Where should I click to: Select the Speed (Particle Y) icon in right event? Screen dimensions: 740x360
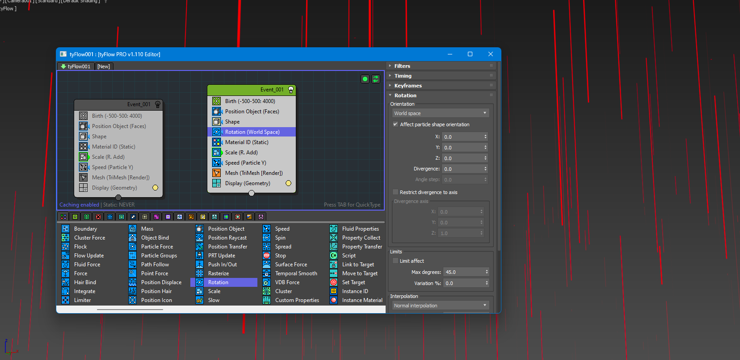click(216, 163)
